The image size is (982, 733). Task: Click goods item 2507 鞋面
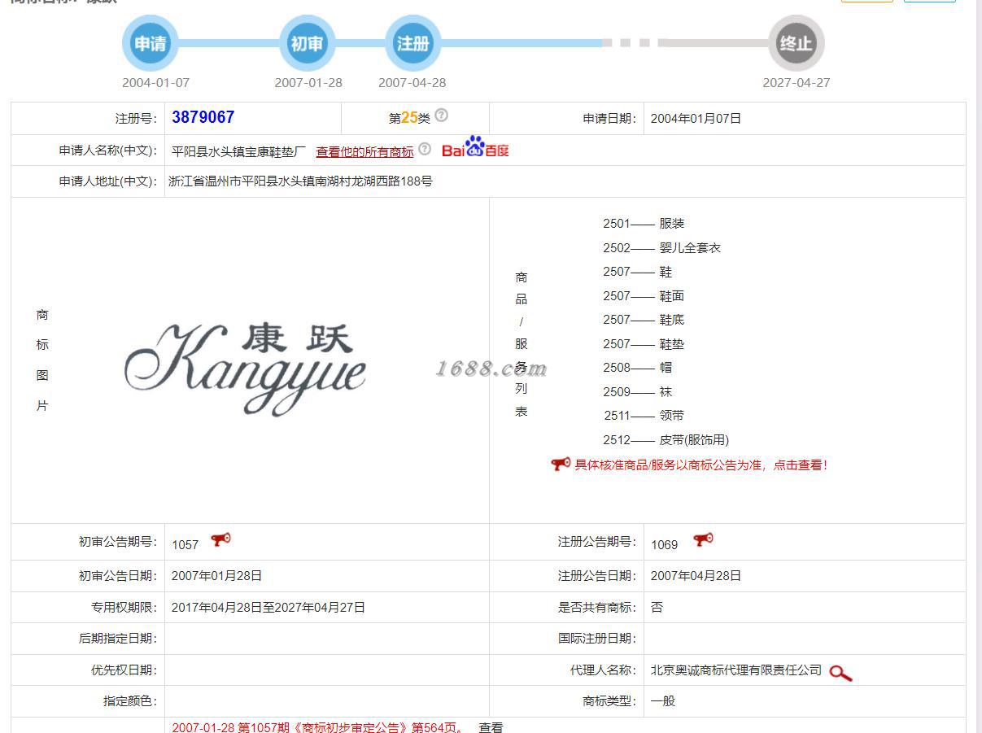(x=644, y=296)
